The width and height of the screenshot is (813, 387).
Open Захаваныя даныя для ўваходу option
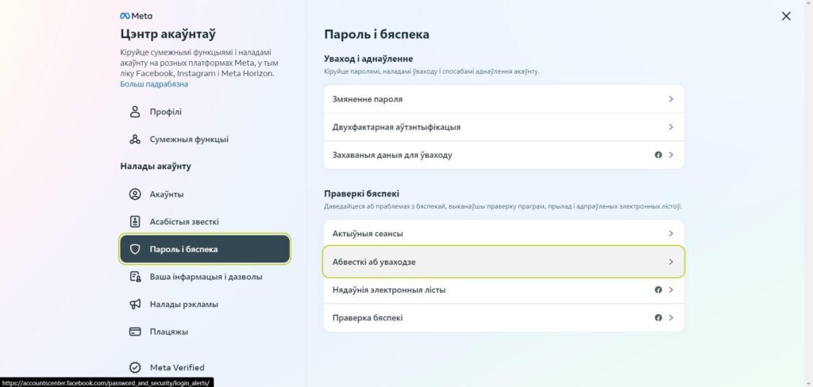click(503, 155)
